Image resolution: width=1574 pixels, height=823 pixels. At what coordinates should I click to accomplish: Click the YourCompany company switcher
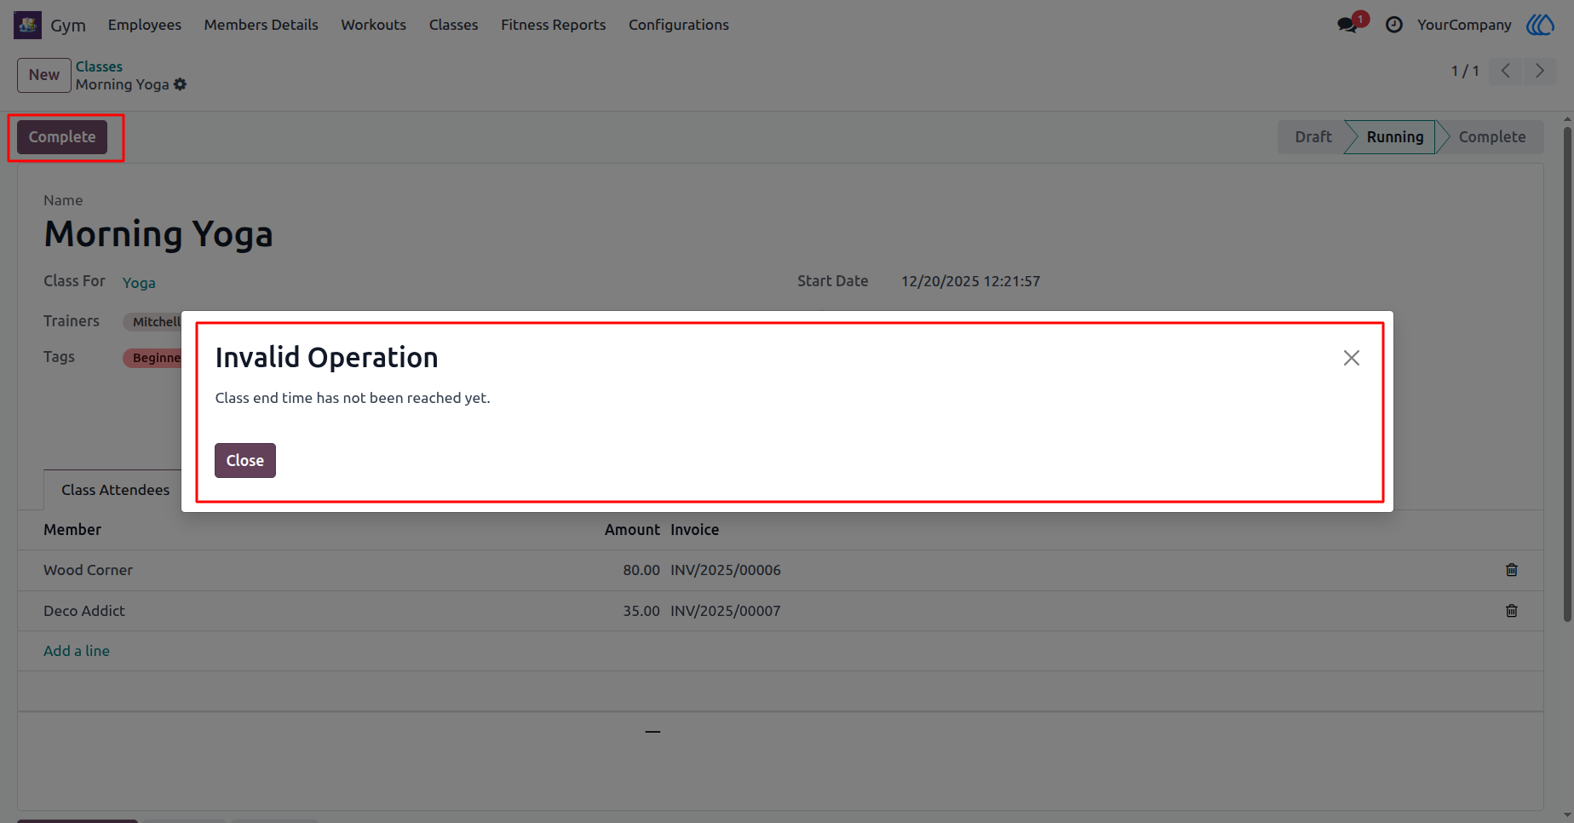(x=1464, y=25)
